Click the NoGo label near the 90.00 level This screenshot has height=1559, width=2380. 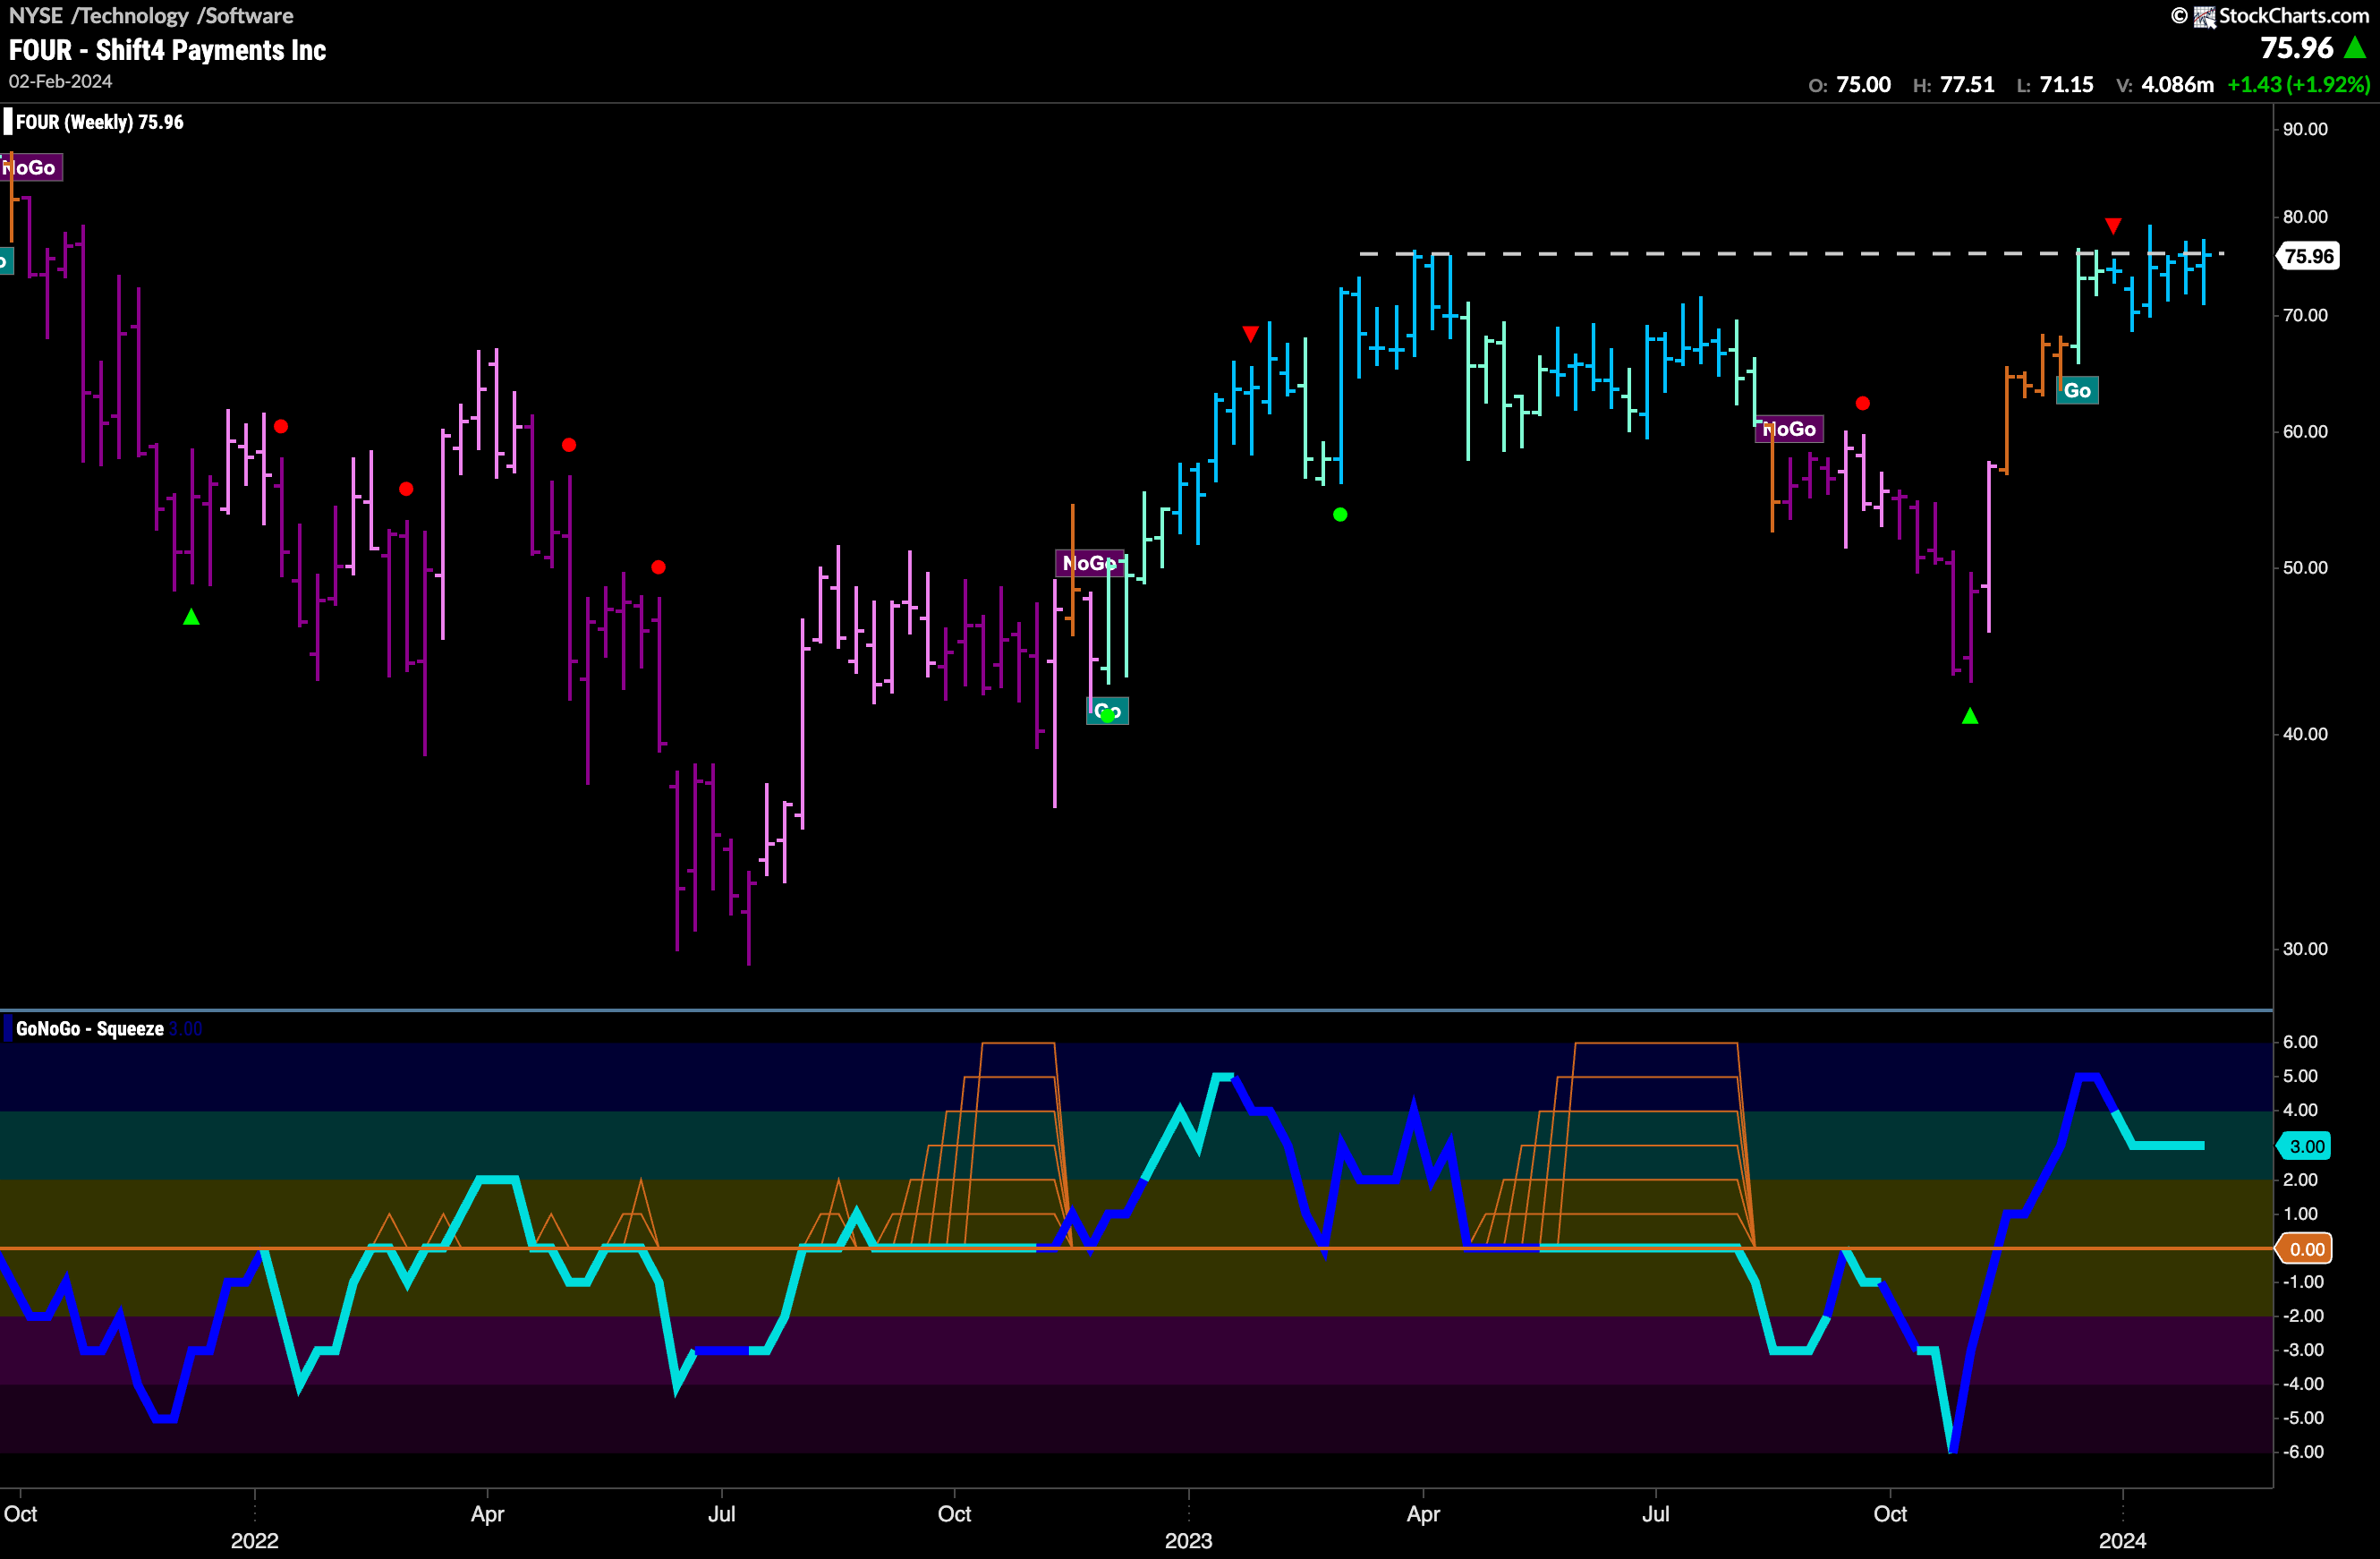pyautogui.click(x=30, y=167)
